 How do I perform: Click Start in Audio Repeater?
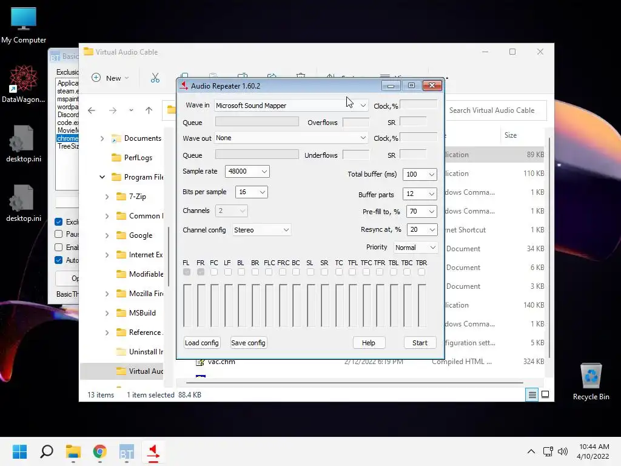(x=420, y=343)
